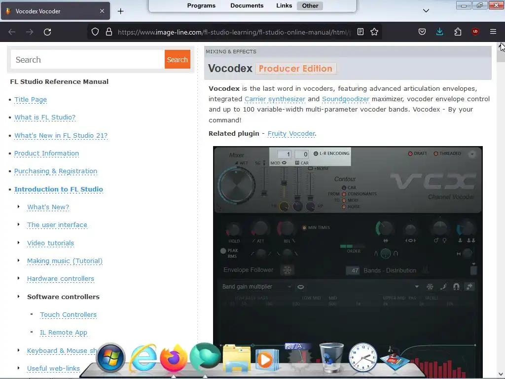Click the browser Back arrow
Viewport: 505px width, 379px height.
tap(12, 32)
